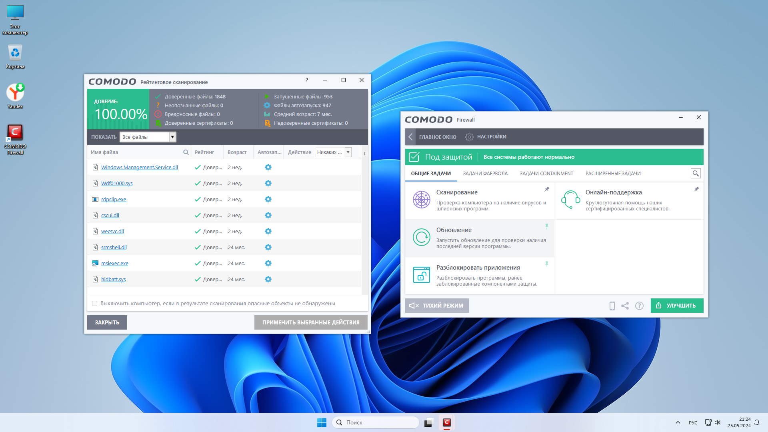Image resolution: width=768 pixels, height=432 pixels.
Task: Switch to 'Задачи фаервола' tab
Action: tap(485, 174)
